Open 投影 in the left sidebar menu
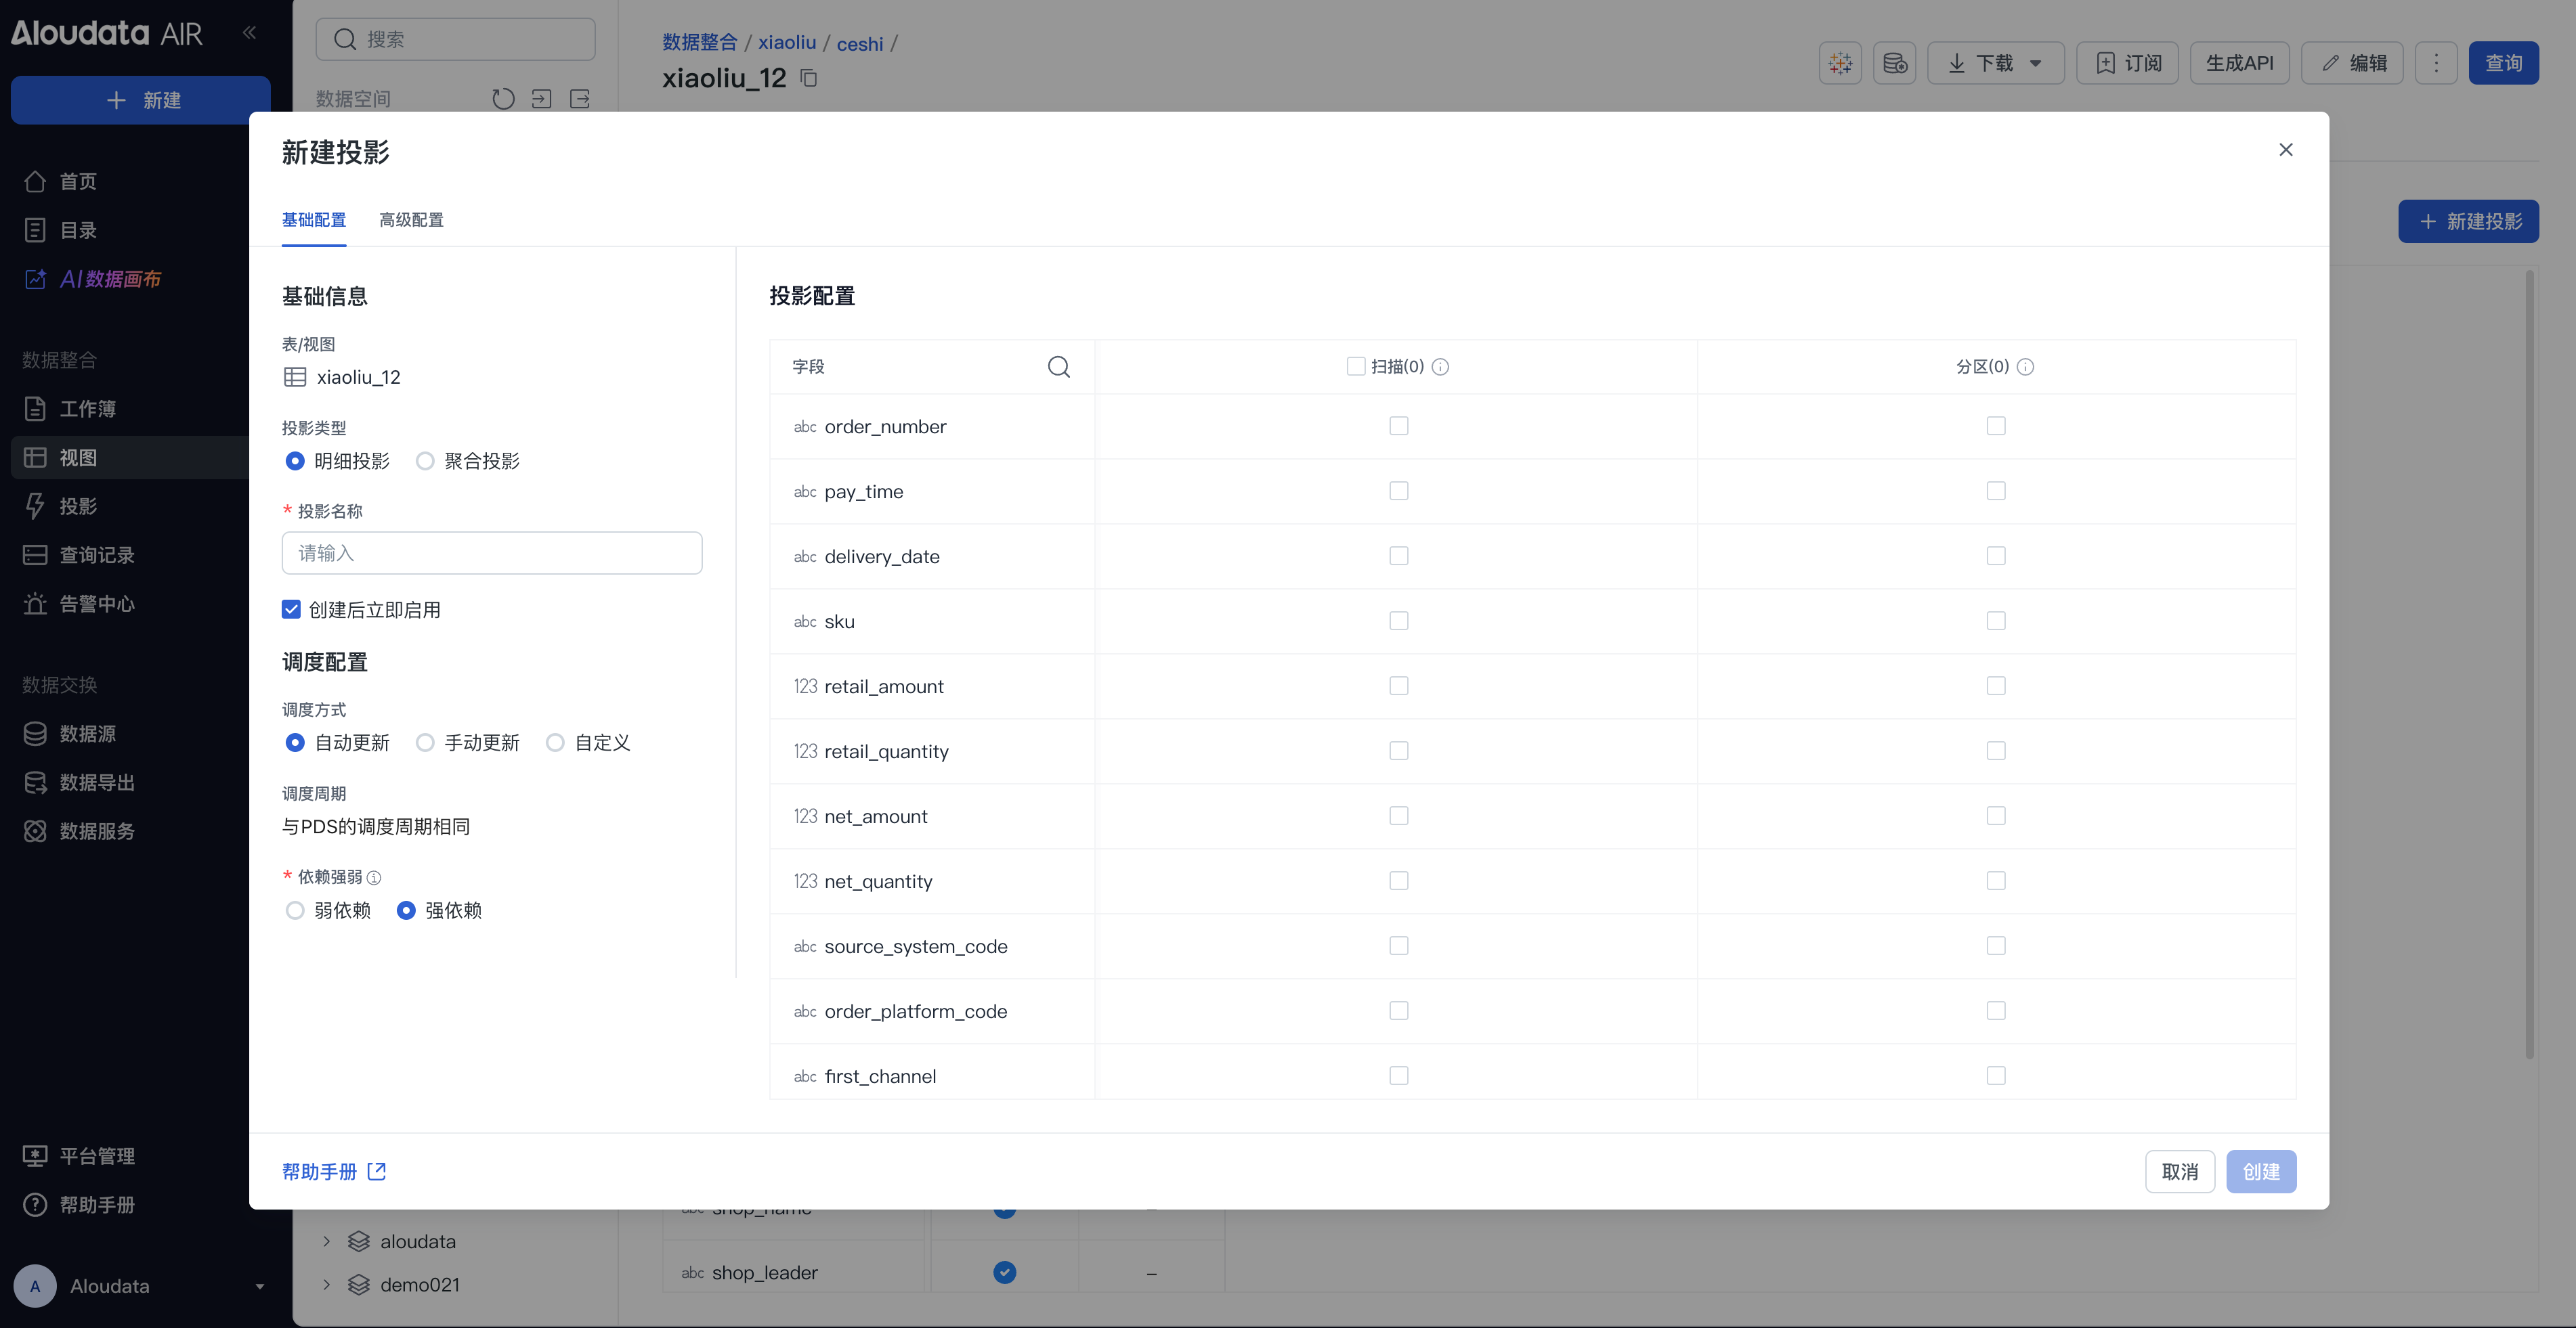Screen dimensions: 2576x1328 [78, 506]
